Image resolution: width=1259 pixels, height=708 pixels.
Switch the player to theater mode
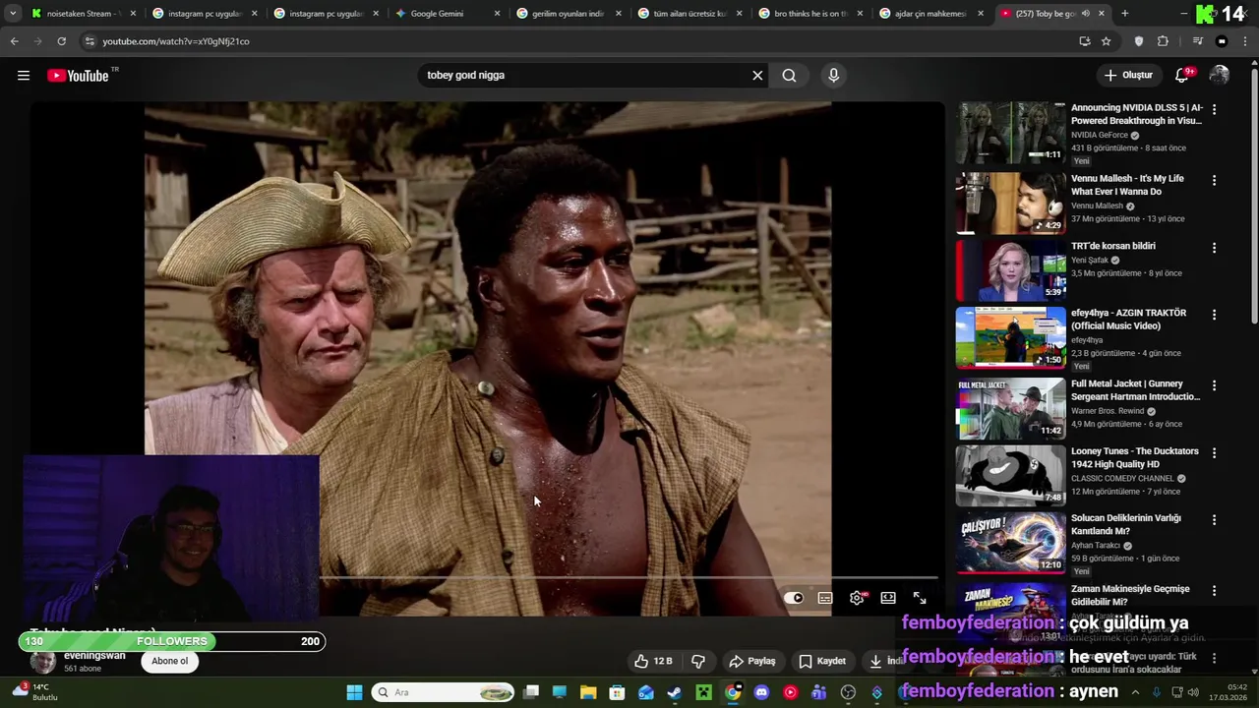click(x=888, y=598)
